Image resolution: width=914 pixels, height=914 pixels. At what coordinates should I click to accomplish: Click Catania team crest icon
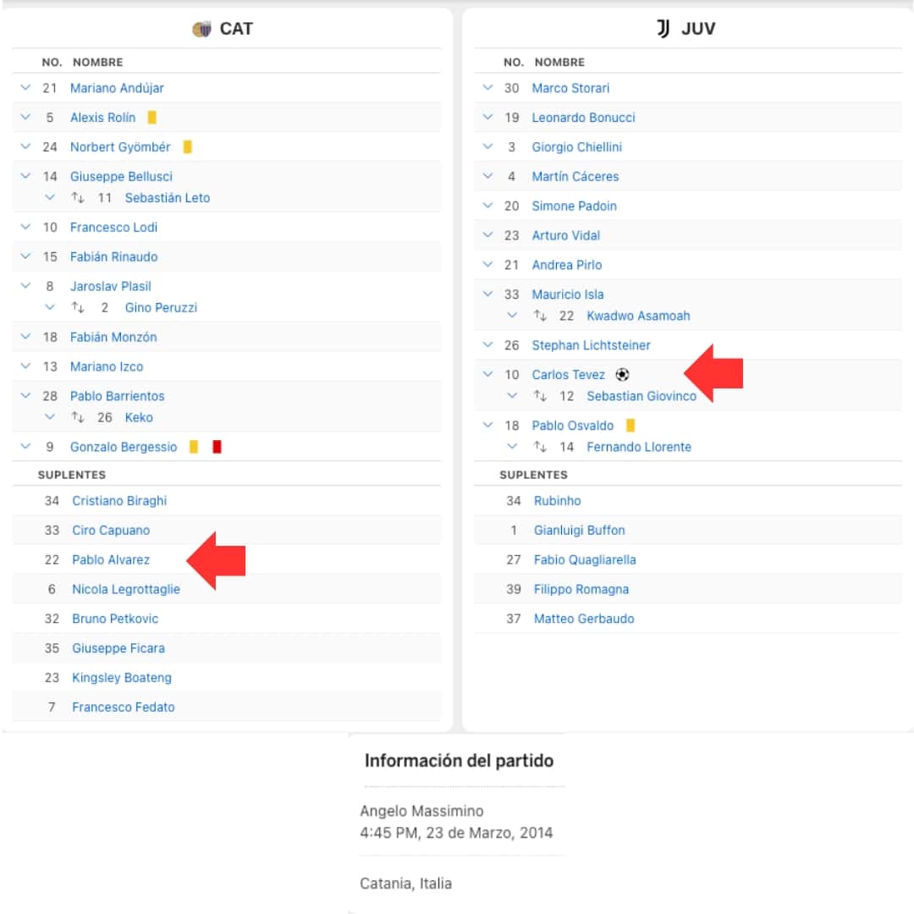click(201, 30)
